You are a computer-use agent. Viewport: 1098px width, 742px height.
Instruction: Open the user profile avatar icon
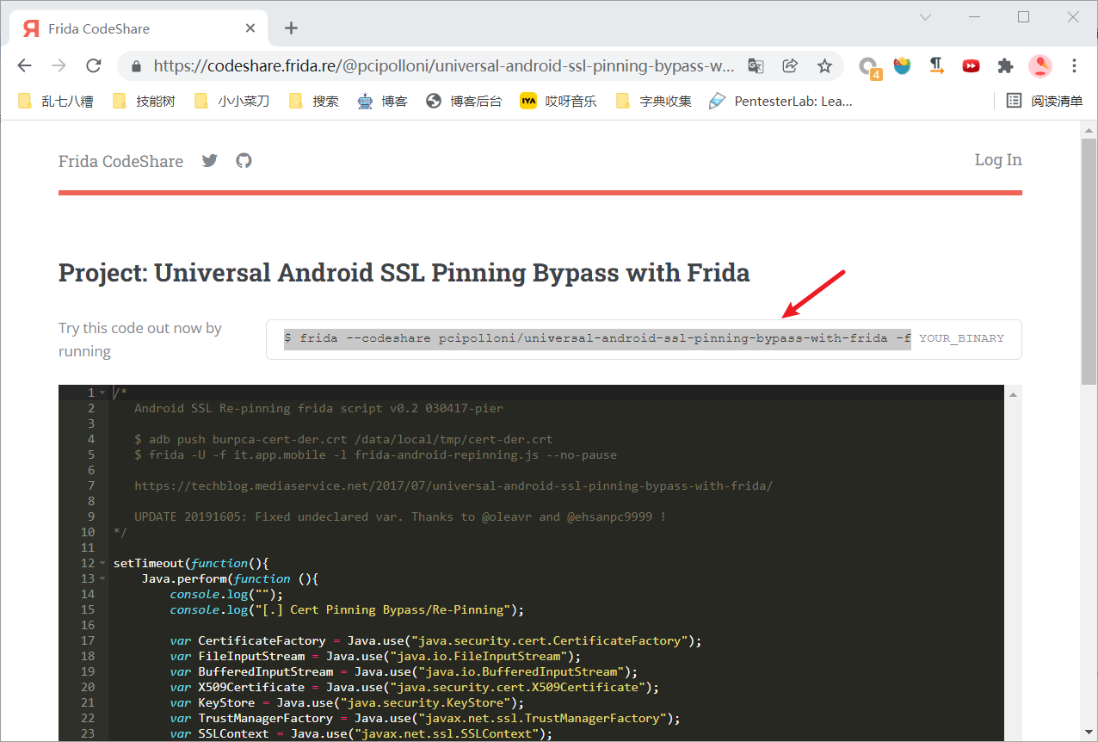coord(1039,66)
